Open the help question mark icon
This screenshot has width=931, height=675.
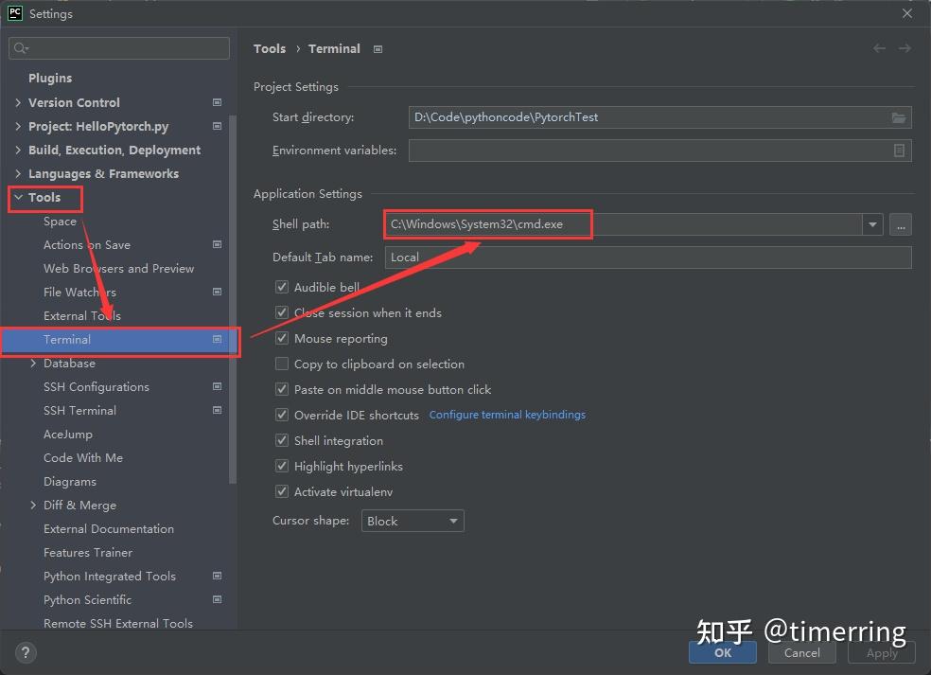click(25, 652)
